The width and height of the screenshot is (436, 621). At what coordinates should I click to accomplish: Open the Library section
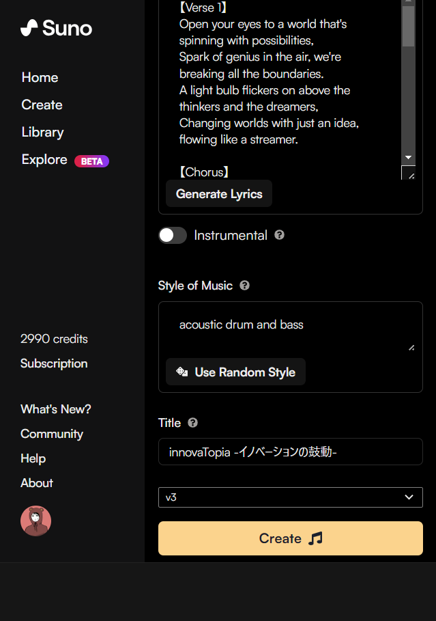tap(42, 132)
